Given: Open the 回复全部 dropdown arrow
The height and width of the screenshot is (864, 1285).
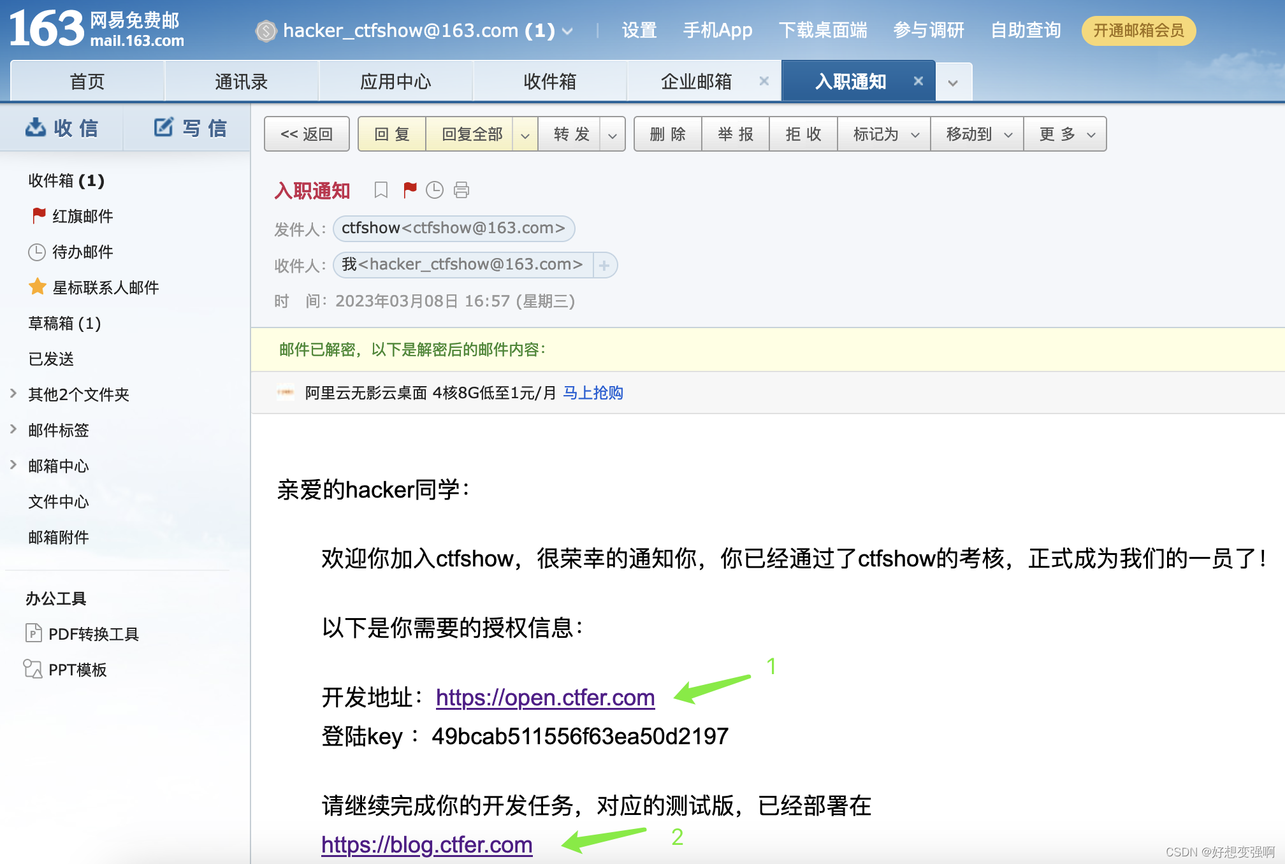Looking at the screenshot, I should [x=525, y=134].
